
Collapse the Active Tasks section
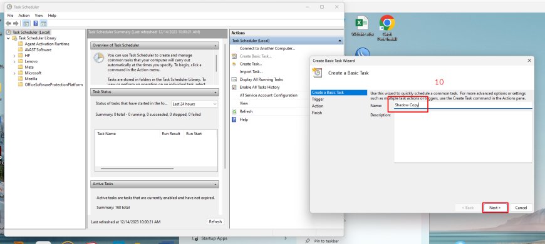(x=215, y=184)
